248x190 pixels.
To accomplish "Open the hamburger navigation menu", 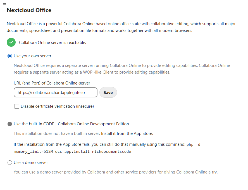I will pyautogui.click(x=4, y=3).
